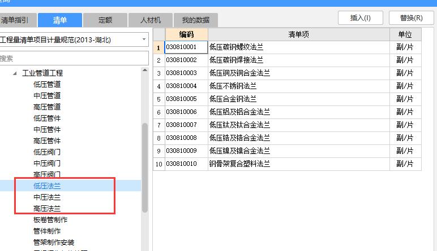Select 工业管道工程 in the tree

point(42,73)
